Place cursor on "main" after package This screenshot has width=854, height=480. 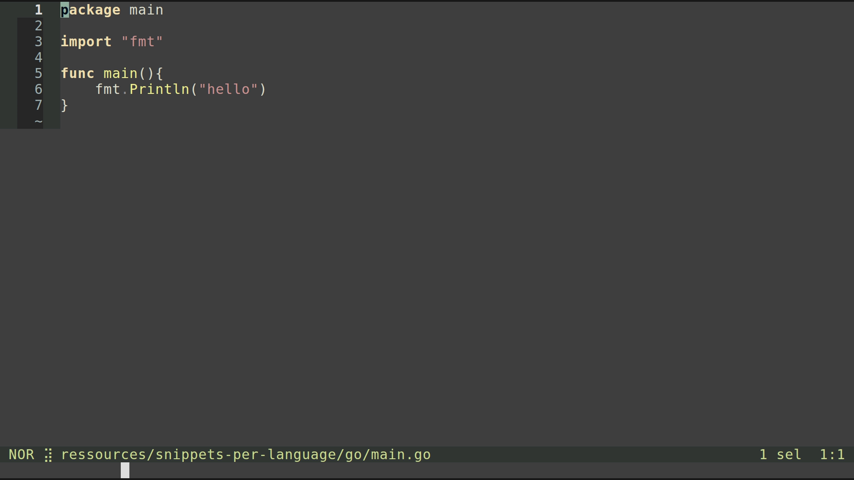[x=146, y=10]
